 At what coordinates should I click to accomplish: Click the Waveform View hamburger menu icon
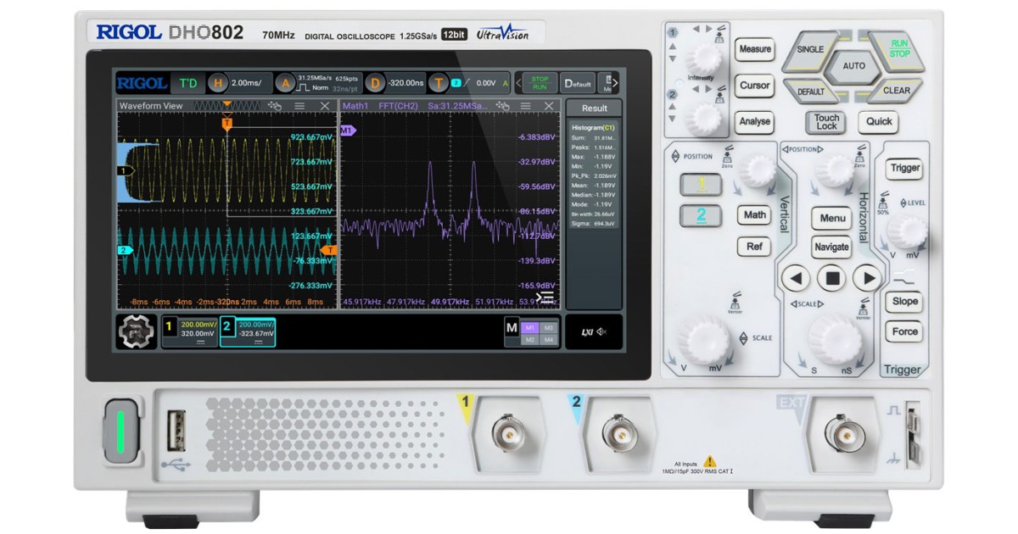click(299, 106)
